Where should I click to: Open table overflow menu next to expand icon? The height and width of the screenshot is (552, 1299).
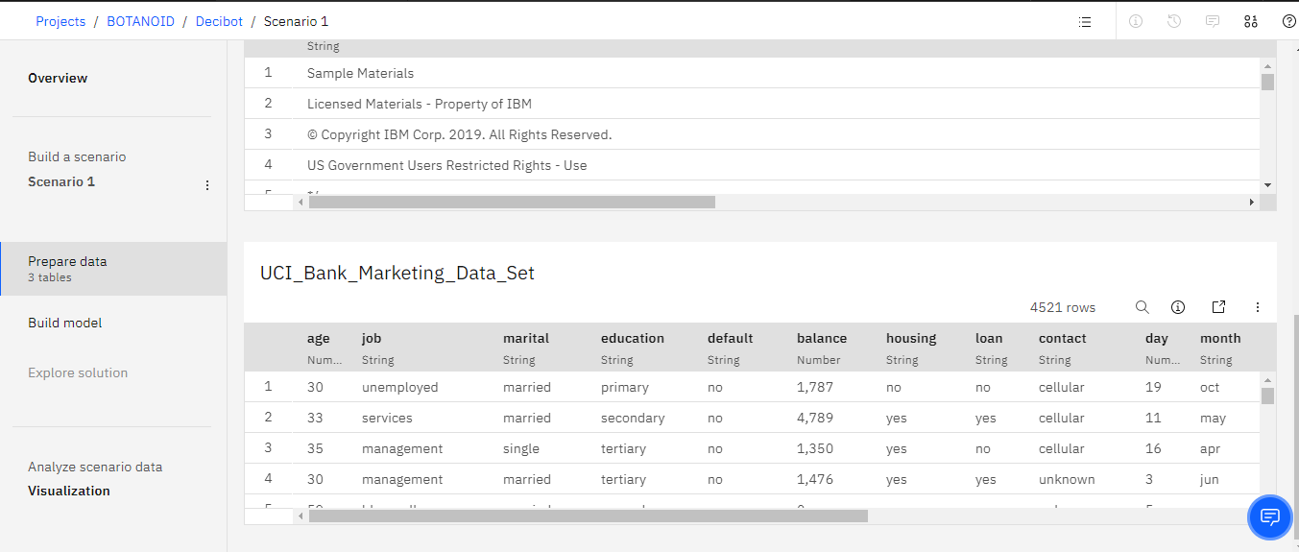coord(1258,307)
